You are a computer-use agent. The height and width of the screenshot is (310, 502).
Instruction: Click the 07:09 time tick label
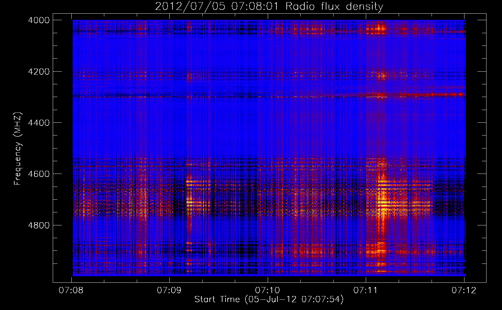(169, 290)
